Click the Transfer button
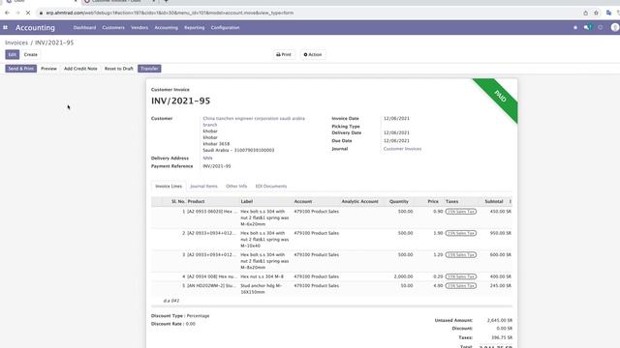Viewport: 620px width, 348px height. 149,69
